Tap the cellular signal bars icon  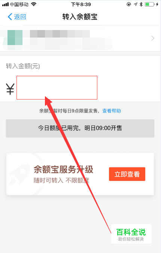(x=5, y=5)
